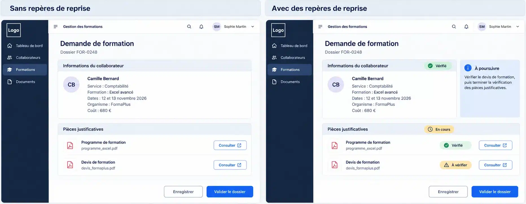526x204 pixels.
Task: Click the PDF icon for devis_formaplus.pdf in right panel
Action: click(334, 165)
